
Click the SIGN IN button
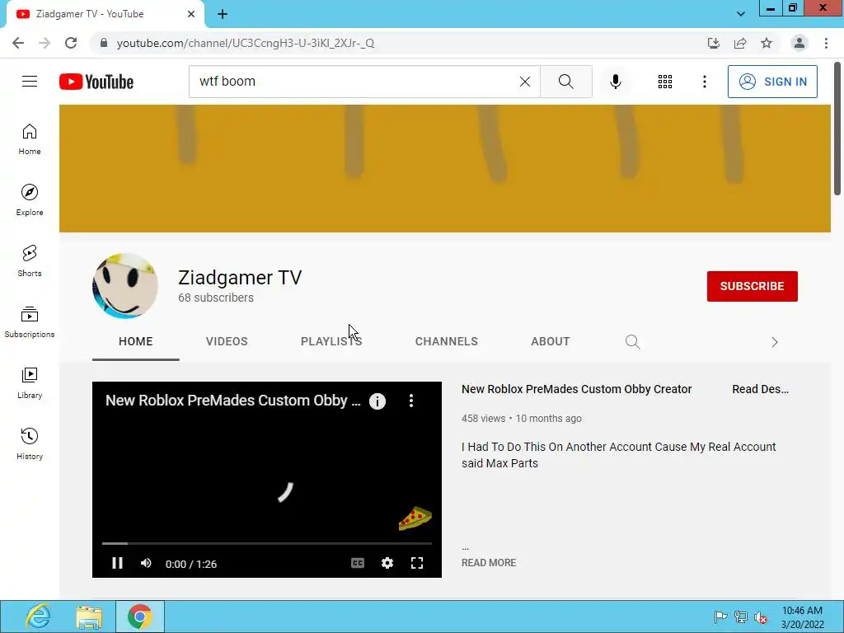tap(772, 82)
